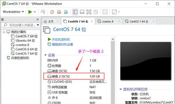This screenshot has height=104, width=175.
Task: Close the library panel
Action: pyautogui.click(x=38, y=19)
